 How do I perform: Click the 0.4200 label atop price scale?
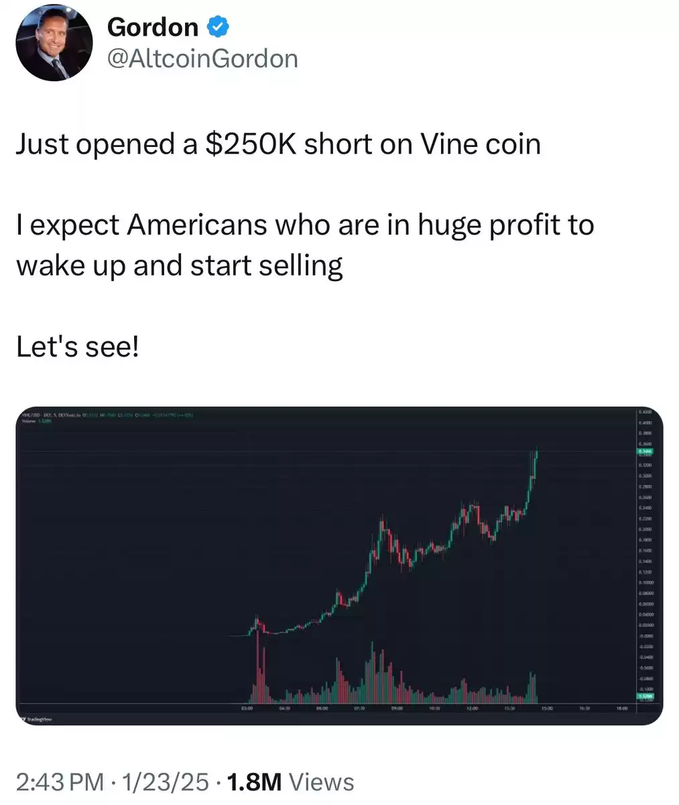click(643, 411)
